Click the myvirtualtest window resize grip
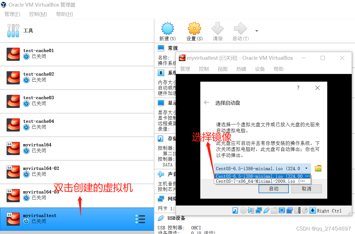This screenshot has width=355, height=234. tap(350, 213)
